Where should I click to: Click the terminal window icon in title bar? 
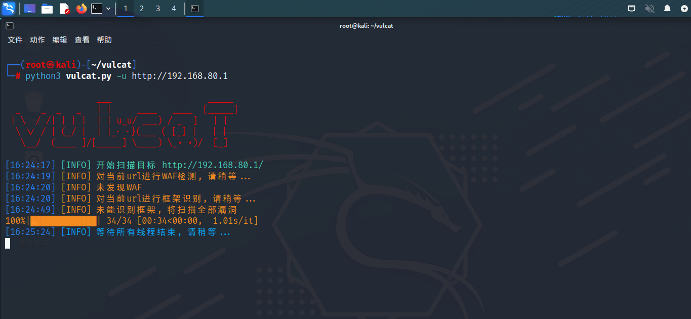10,25
